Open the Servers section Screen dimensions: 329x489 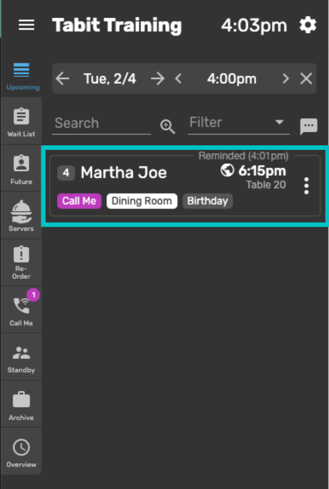click(x=22, y=216)
